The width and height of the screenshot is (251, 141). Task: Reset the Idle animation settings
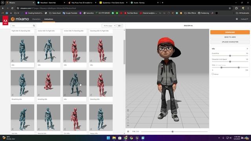[247, 49]
